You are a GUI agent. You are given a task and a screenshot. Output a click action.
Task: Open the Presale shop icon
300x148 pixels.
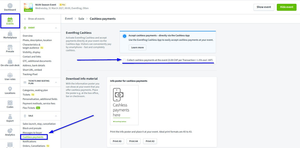click(x=10, y=47)
